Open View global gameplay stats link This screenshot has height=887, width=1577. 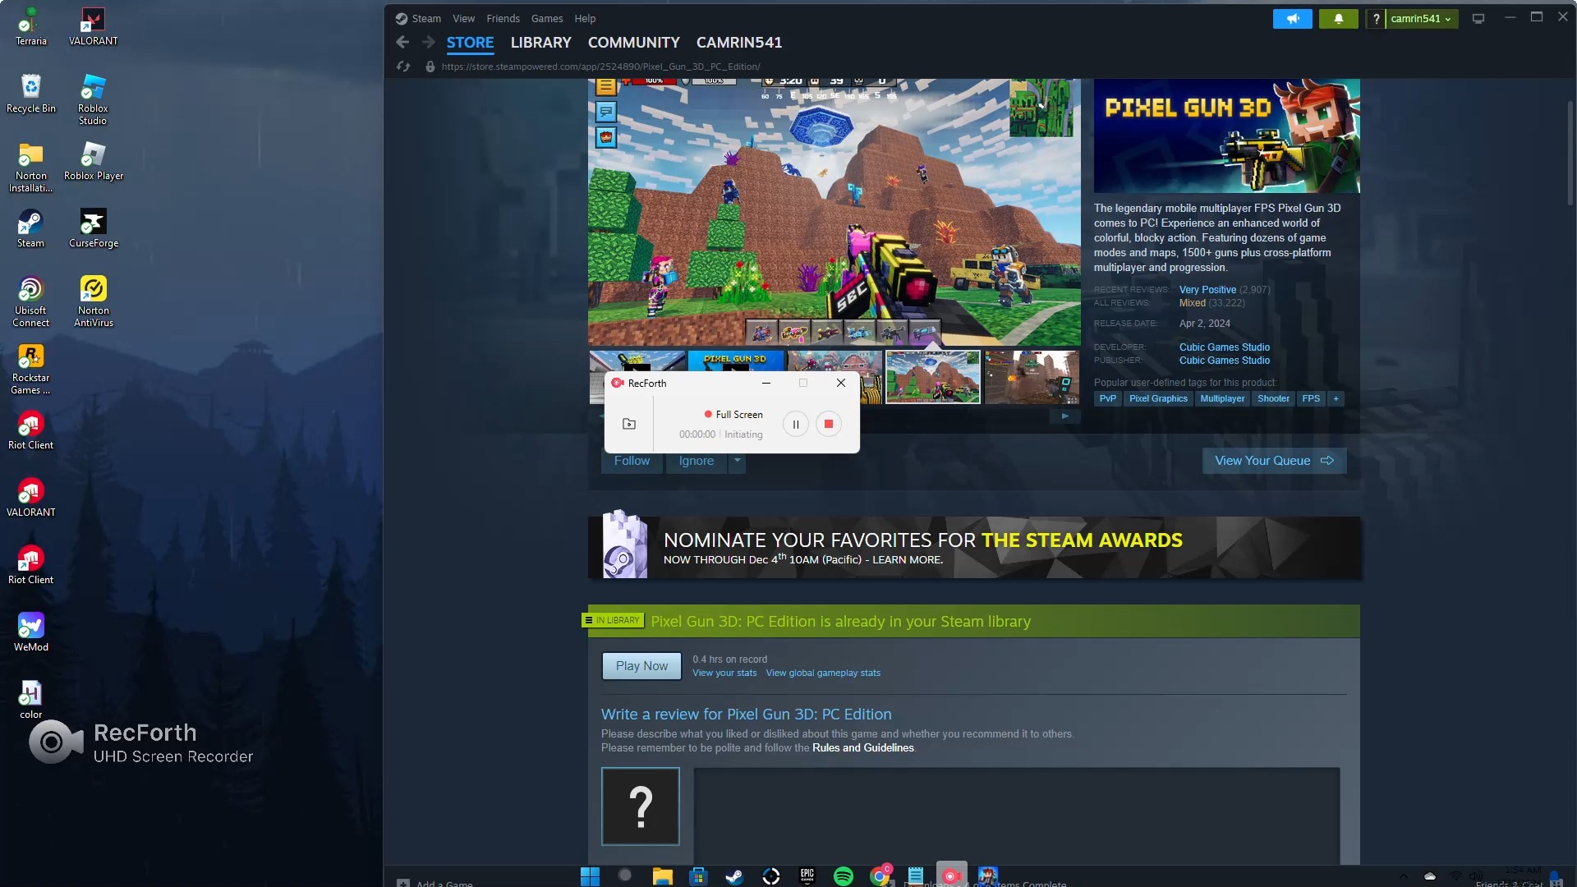823,673
